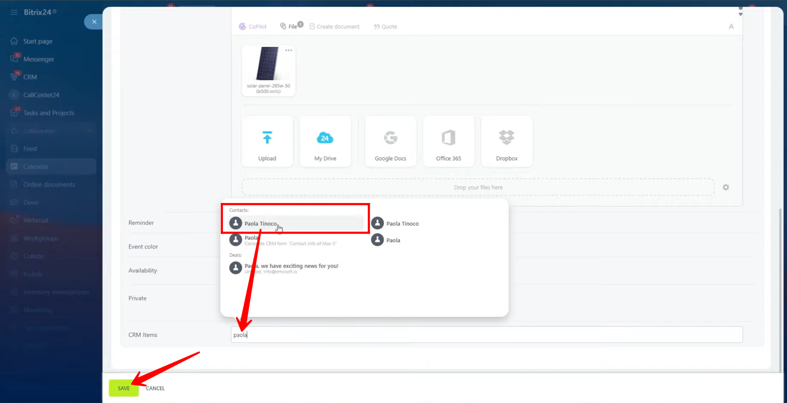Click the CANCEL button
This screenshot has height=403, width=787.
pos(155,388)
